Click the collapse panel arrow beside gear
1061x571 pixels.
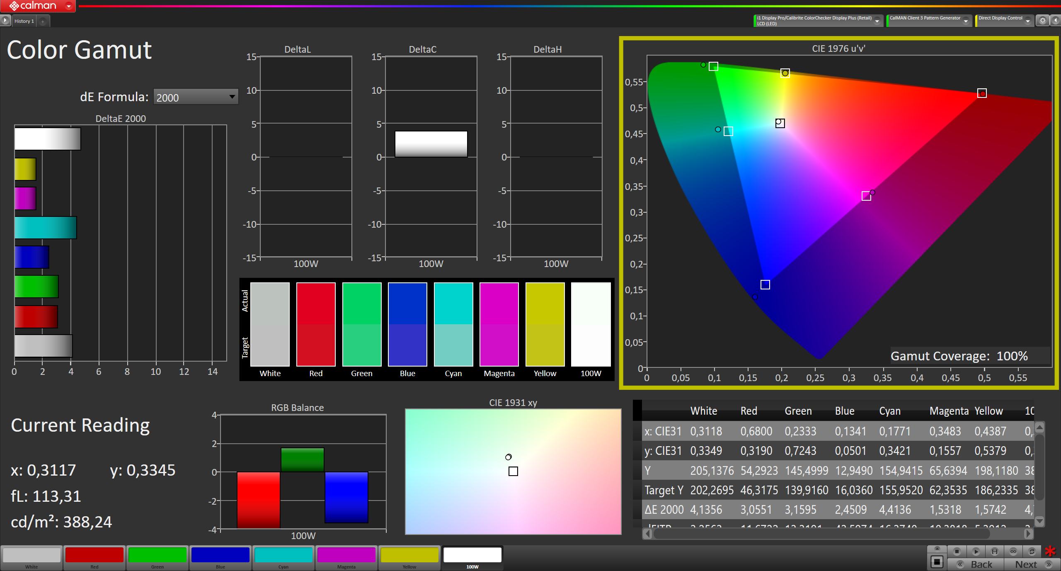pos(1056,20)
